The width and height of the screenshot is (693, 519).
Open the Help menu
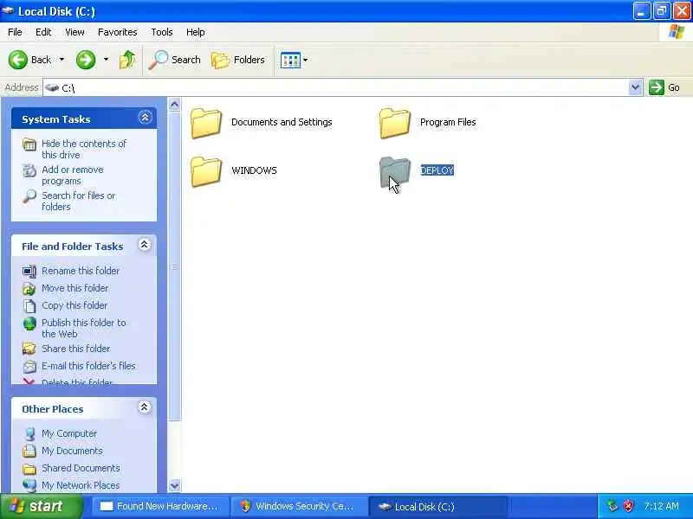pyautogui.click(x=196, y=32)
